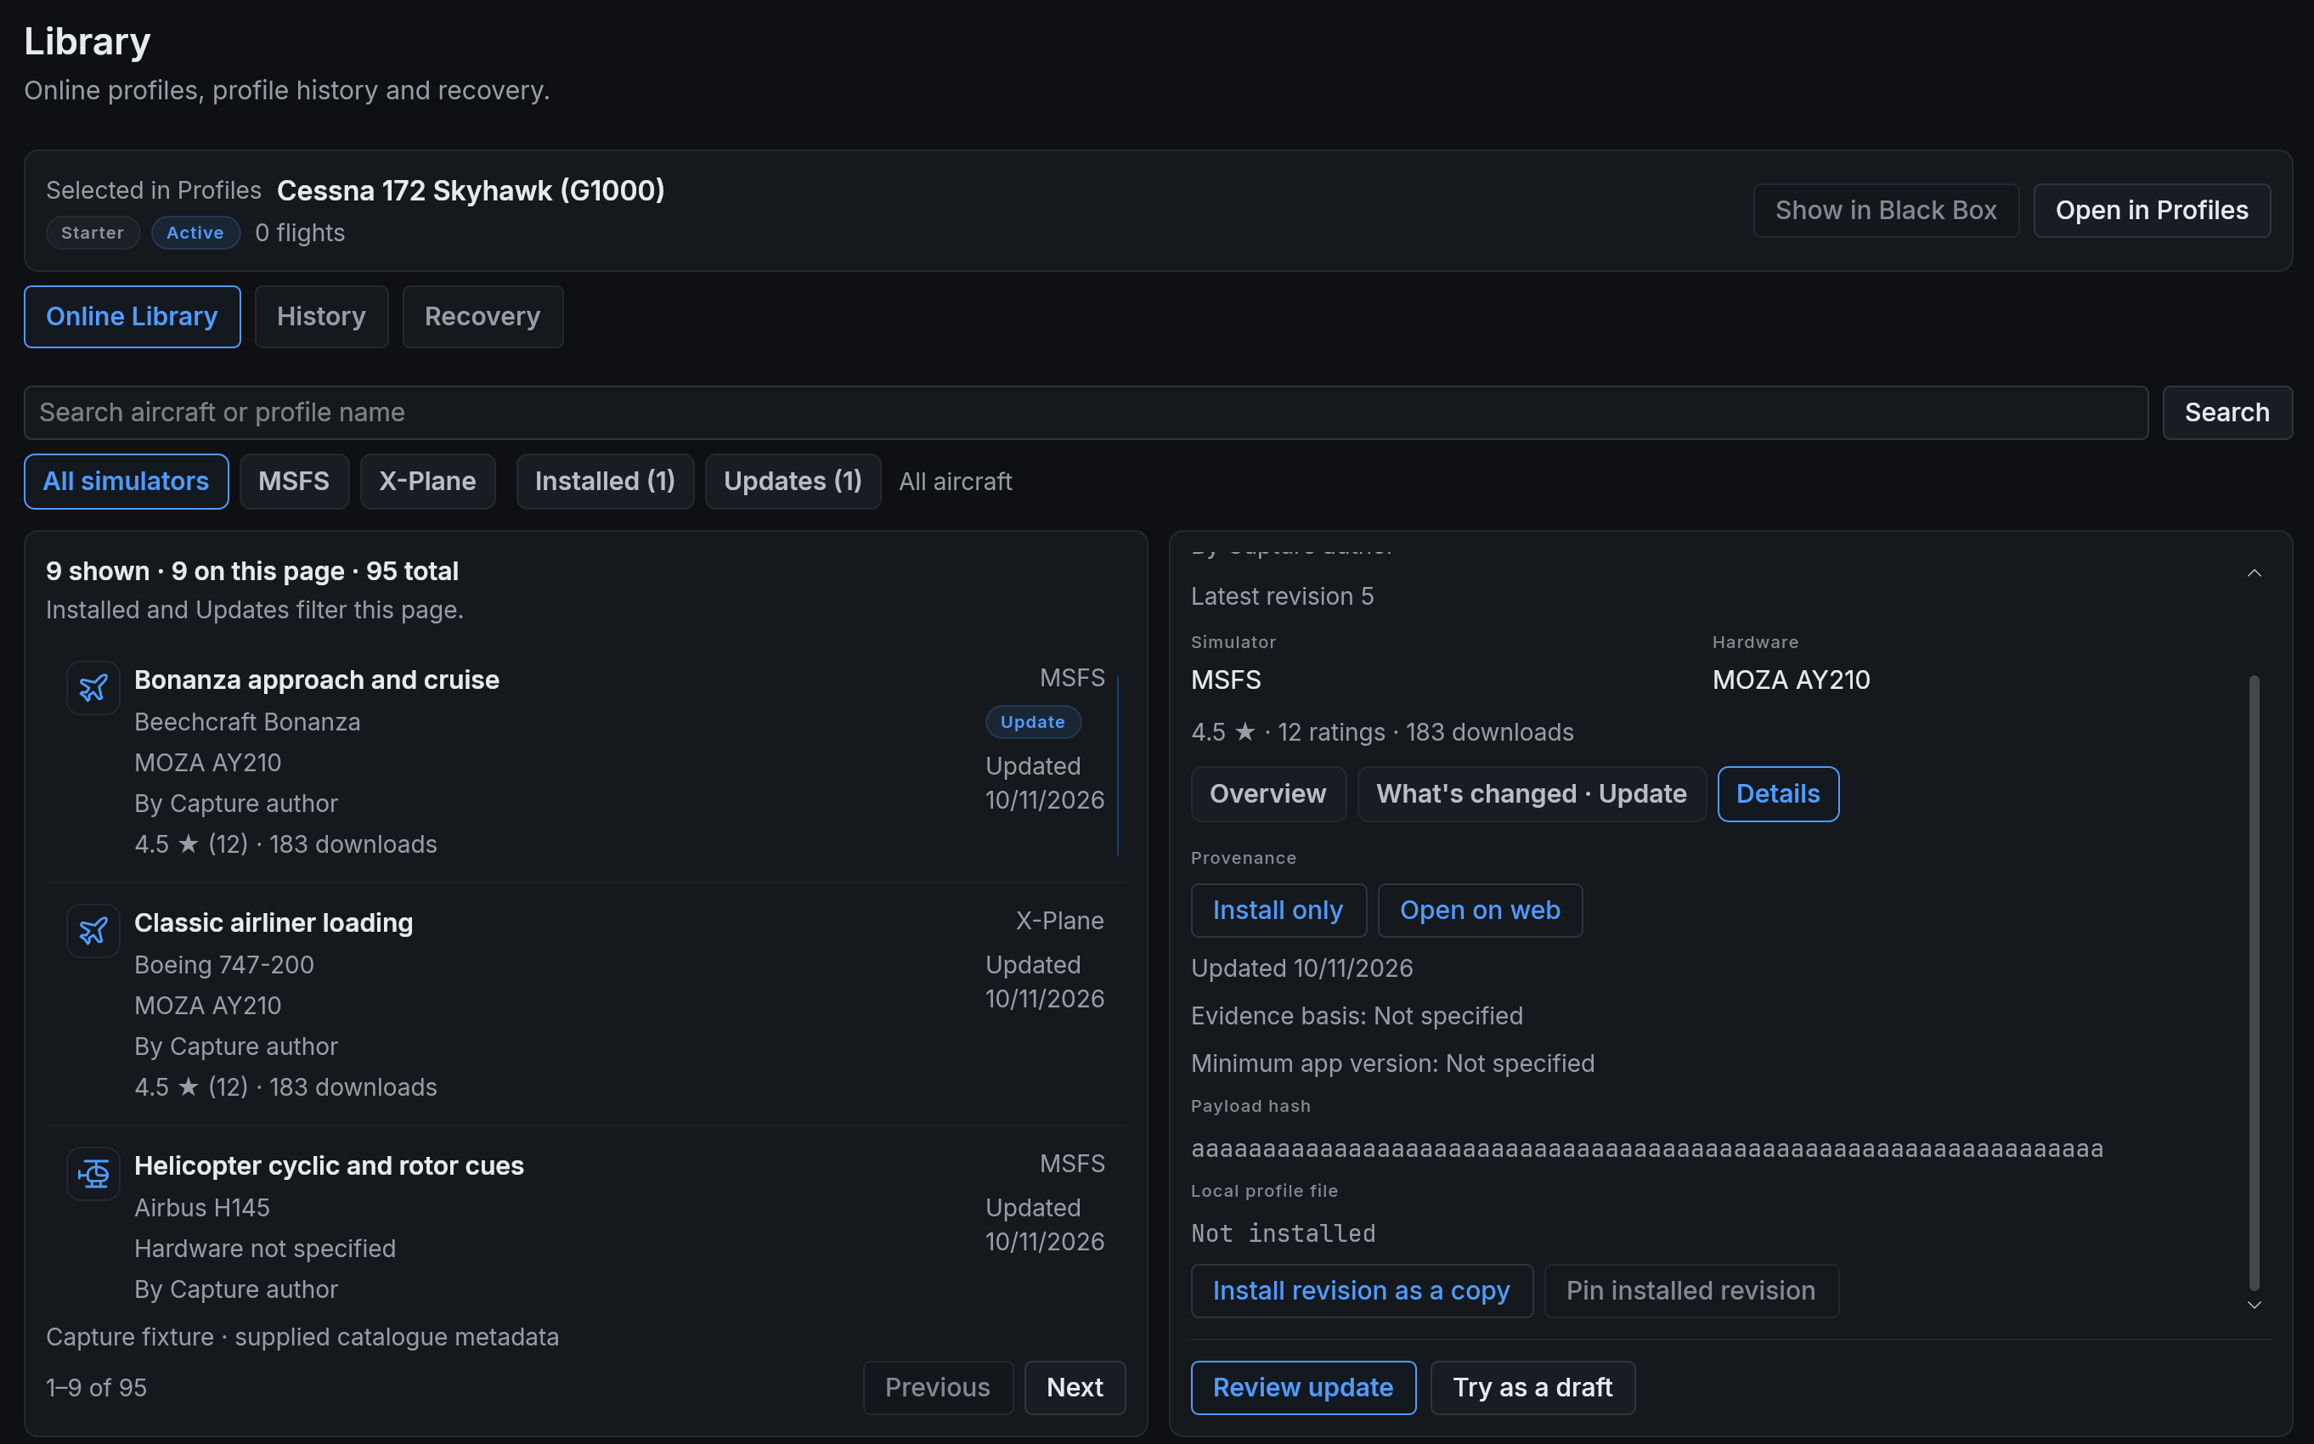Select Classic airliner loading profile title
The width and height of the screenshot is (2314, 1444).
pyautogui.click(x=274, y=922)
